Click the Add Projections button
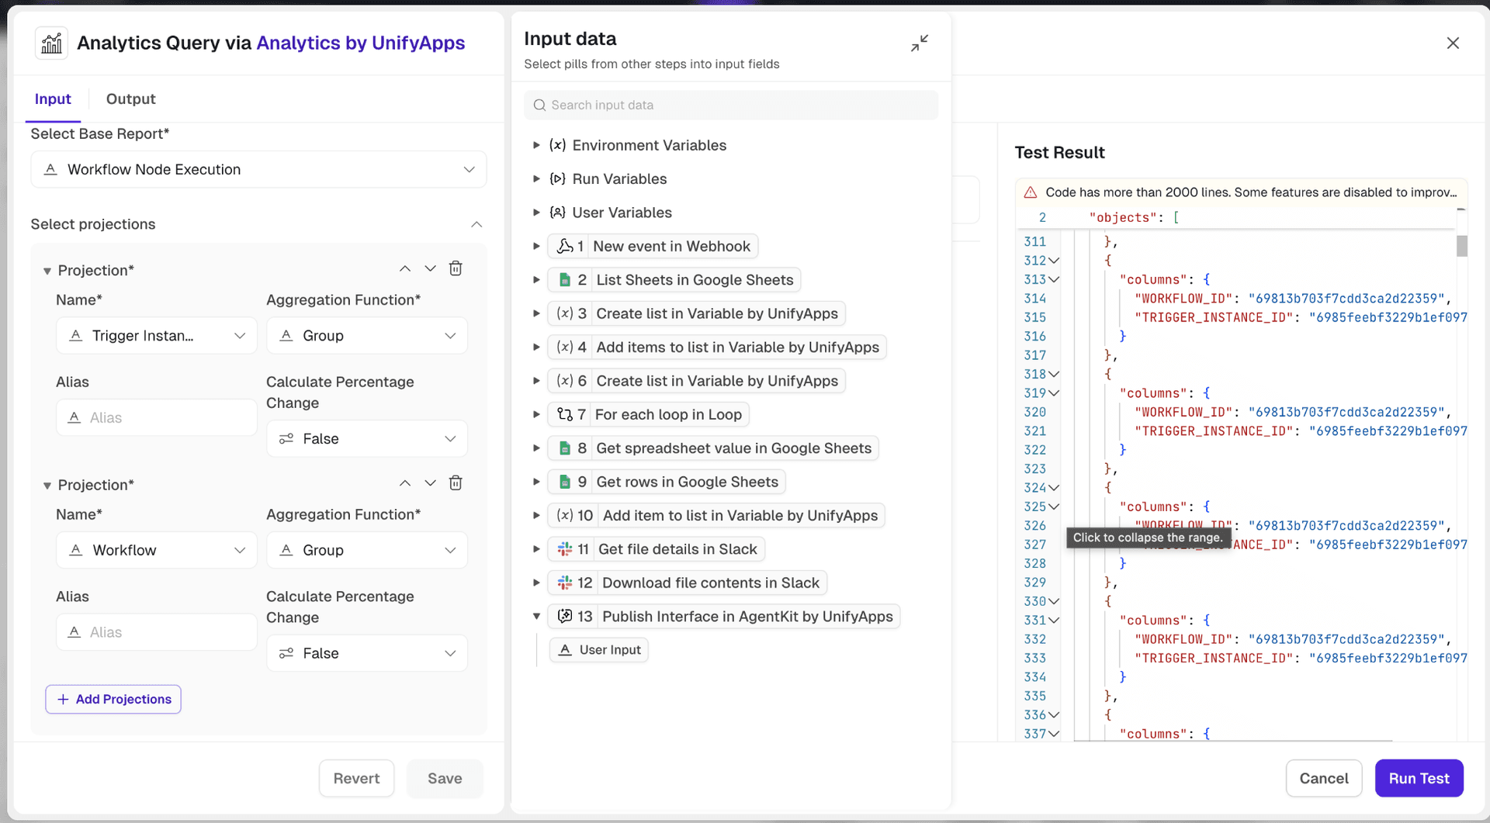Screen dimensions: 1490x823 (x=113, y=699)
